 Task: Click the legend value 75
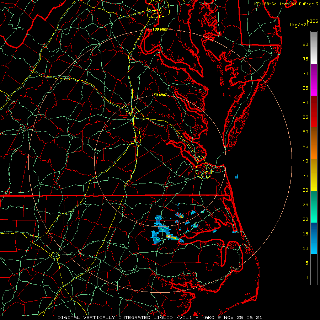(x=305, y=59)
